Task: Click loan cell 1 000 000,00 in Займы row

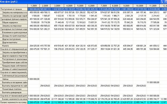Action: [34, 79]
